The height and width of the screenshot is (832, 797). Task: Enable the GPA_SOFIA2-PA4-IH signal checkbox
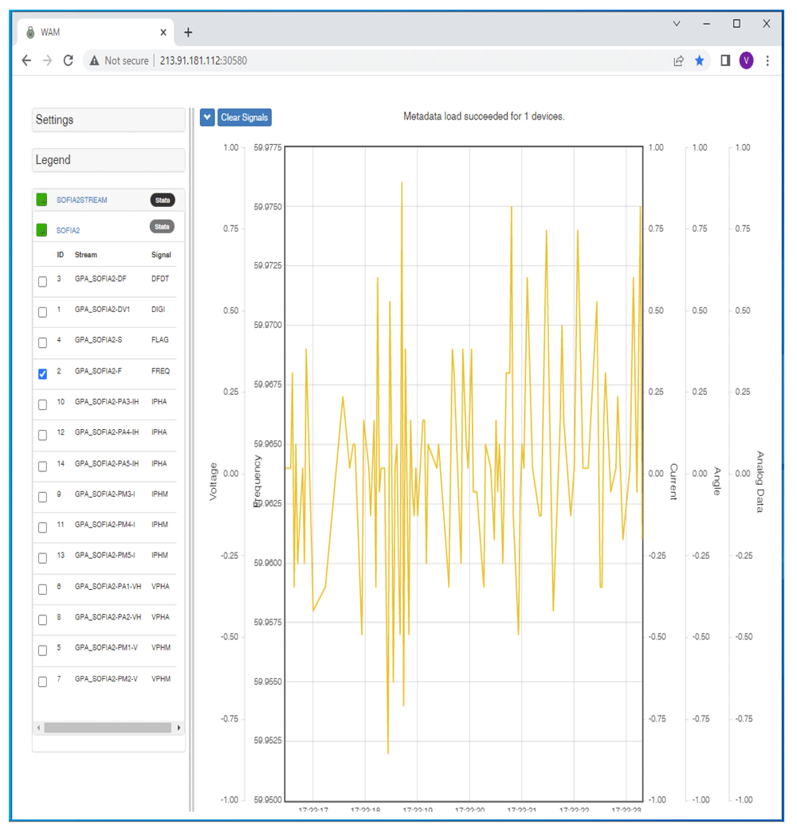coord(42,435)
